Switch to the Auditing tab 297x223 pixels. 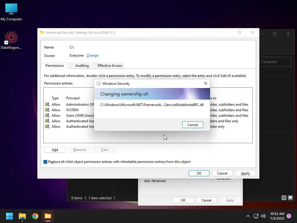[82, 66]
